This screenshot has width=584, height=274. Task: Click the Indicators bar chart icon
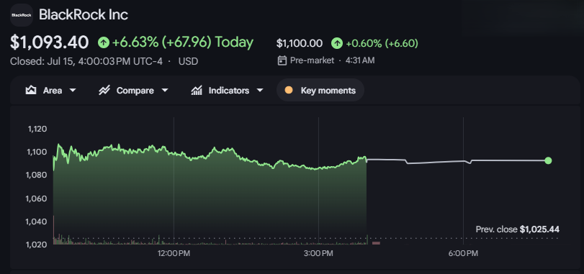[197, 91]
